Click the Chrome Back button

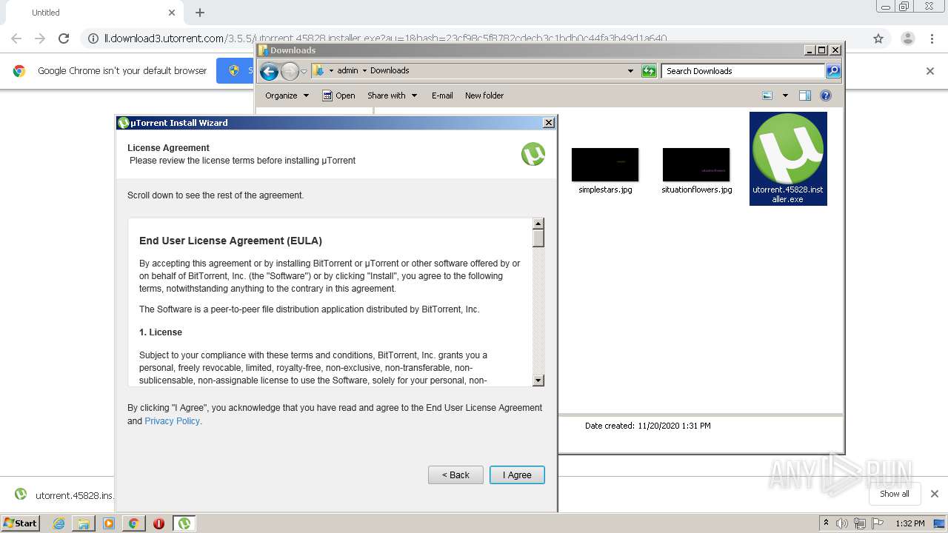click(16, 38)
